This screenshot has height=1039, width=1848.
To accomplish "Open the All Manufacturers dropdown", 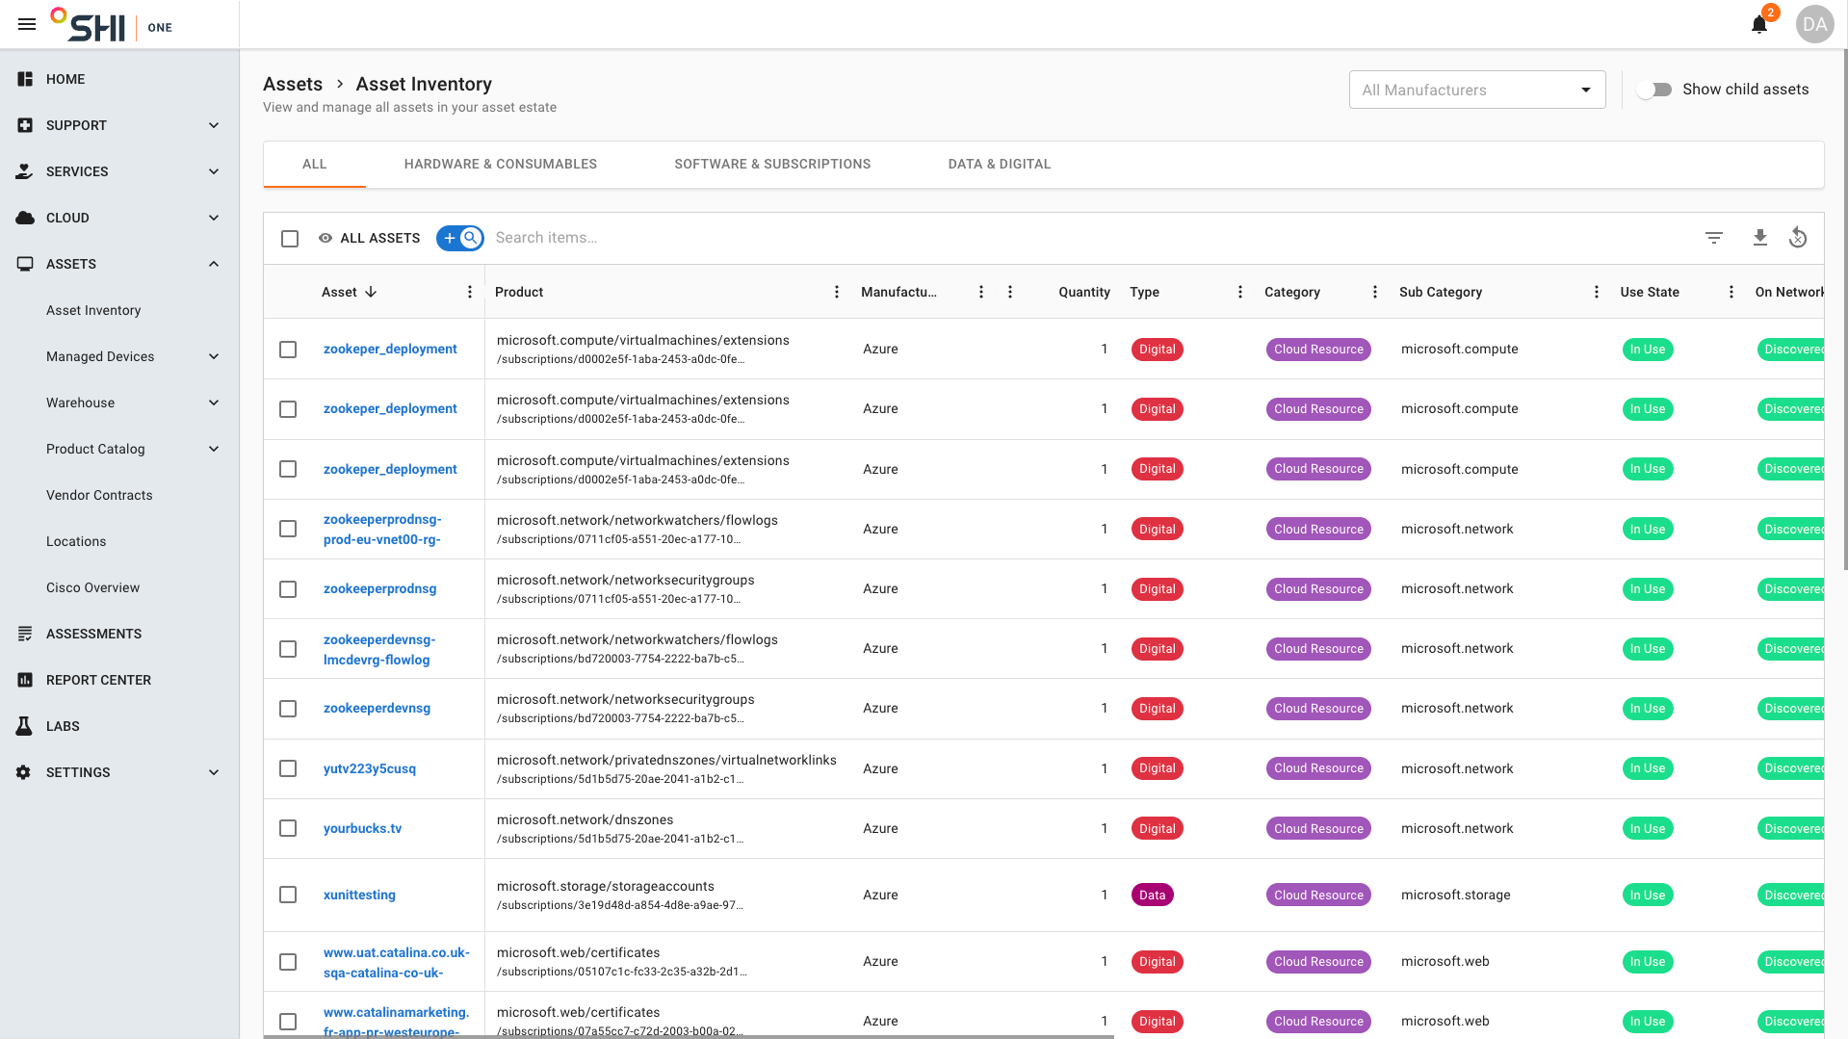I will (x=1476, y=90).
